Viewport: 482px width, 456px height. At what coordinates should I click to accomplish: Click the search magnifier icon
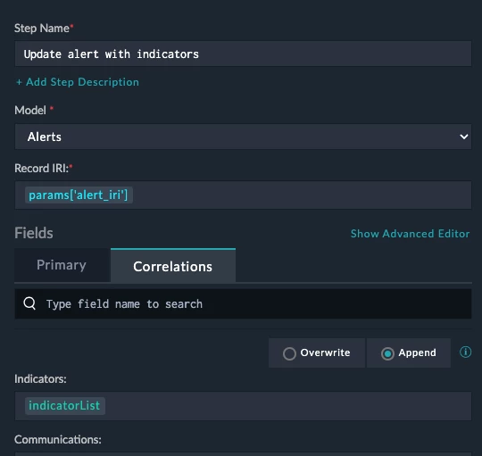(29, 303)
